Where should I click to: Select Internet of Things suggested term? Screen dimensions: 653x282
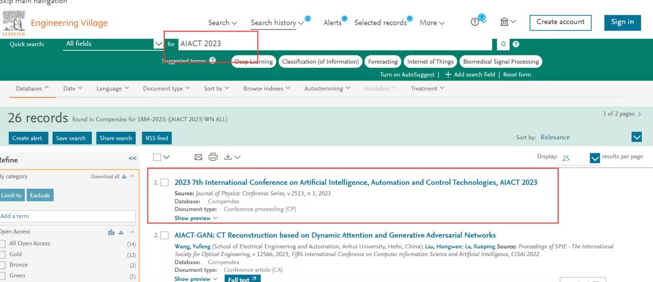[x=431, y=62]
